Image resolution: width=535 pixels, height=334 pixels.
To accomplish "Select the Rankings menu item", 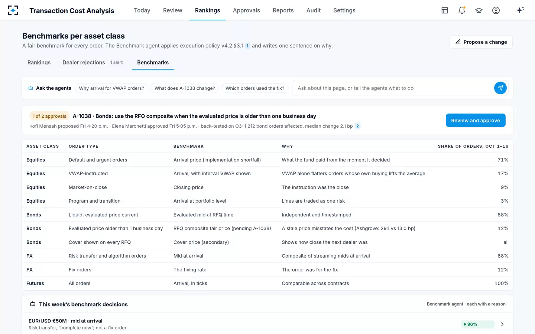I will pos(208,10).
